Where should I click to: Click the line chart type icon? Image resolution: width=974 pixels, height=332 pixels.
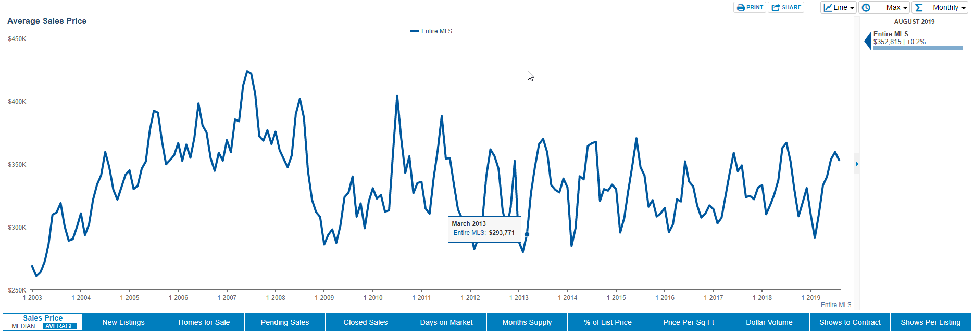tap(828, 7)
